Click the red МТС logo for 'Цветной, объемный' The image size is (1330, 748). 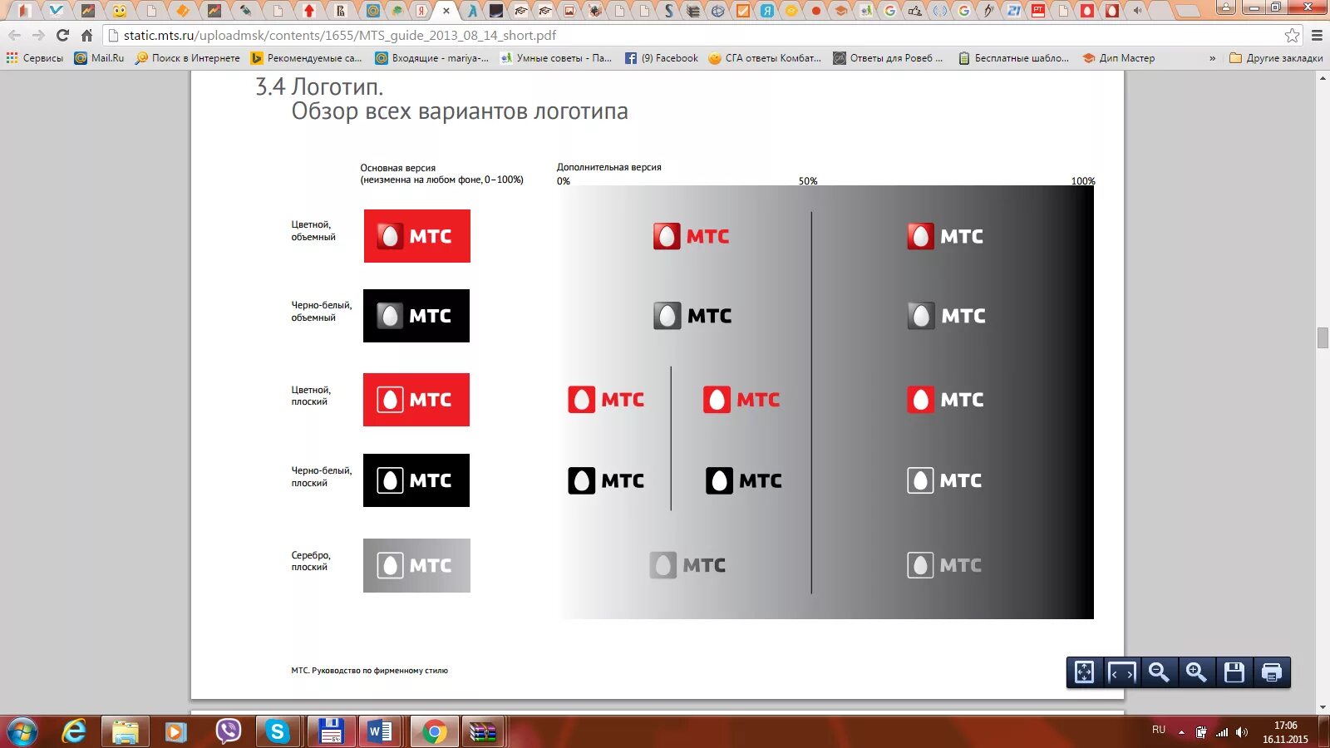point(417,236)
